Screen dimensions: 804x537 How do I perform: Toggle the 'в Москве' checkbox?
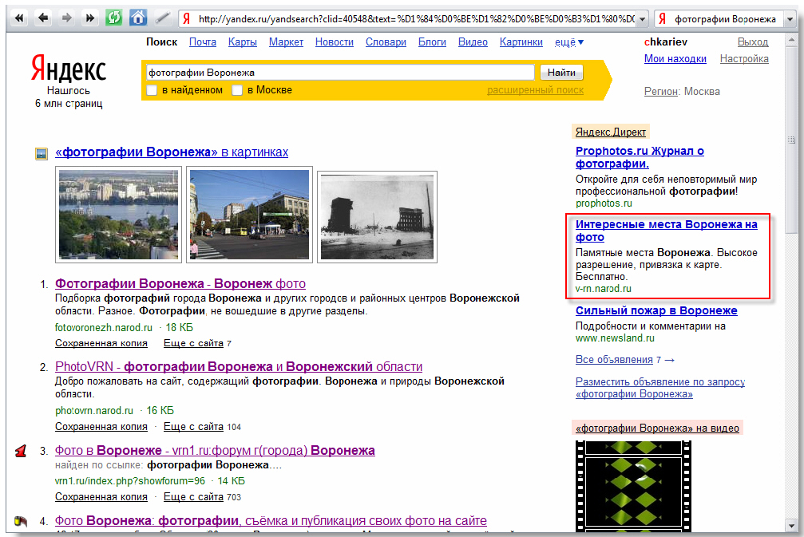[x=237, y=90]
